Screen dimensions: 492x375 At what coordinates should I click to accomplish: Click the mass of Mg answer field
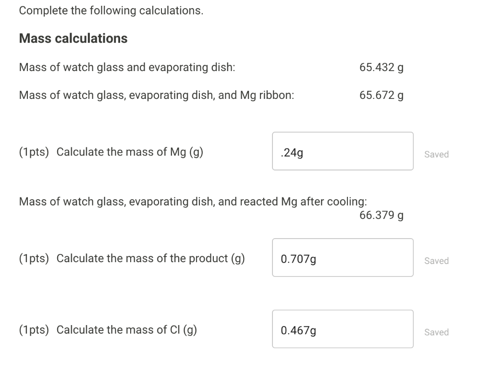pos(343,151)
